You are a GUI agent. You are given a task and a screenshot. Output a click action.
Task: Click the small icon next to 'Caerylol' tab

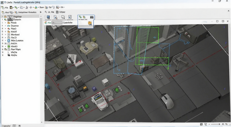14,126
